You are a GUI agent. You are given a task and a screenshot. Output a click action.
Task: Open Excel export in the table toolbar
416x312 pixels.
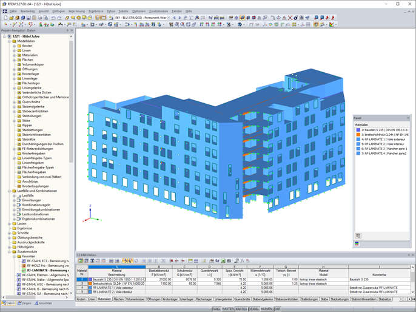[223, 261]
